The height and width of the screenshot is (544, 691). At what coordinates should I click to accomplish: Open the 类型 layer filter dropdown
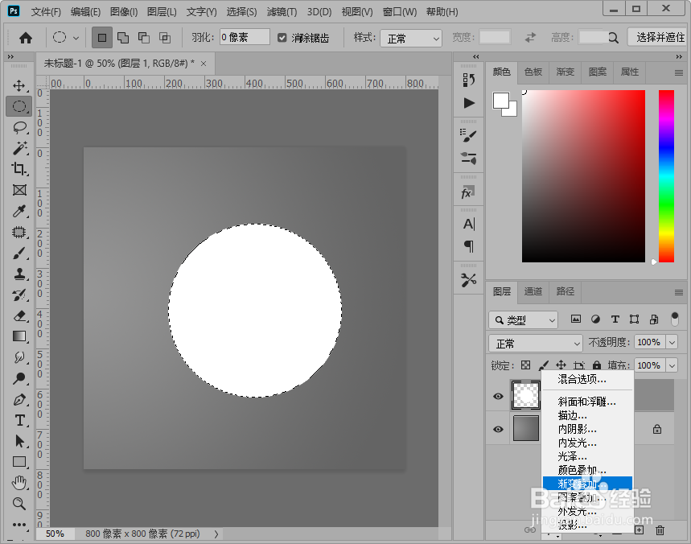pyautogui.click(x=523, y=320)
